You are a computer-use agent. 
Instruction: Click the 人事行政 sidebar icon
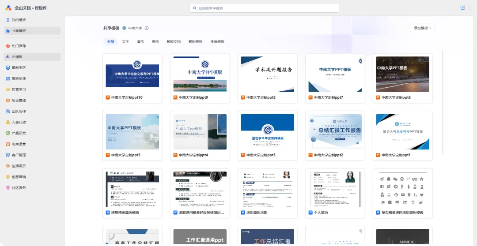click(x=8, y=123)
